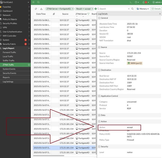Click the horizontal scrollbar under the log table
Image resolution: width=162 pixels, height=158 pixels.
[49, 156]
